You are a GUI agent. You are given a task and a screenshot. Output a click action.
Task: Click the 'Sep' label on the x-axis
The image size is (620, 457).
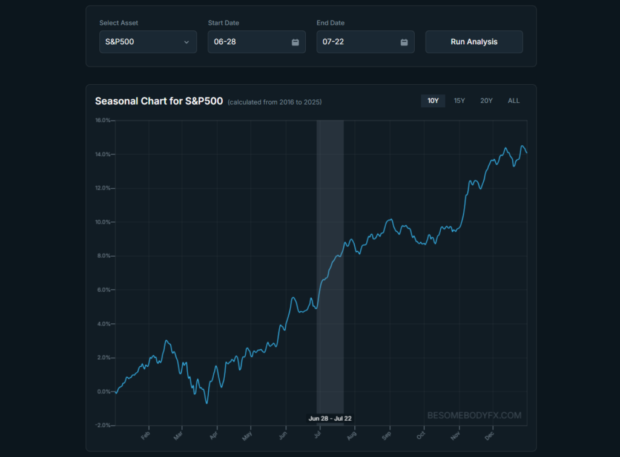point(389,435)
